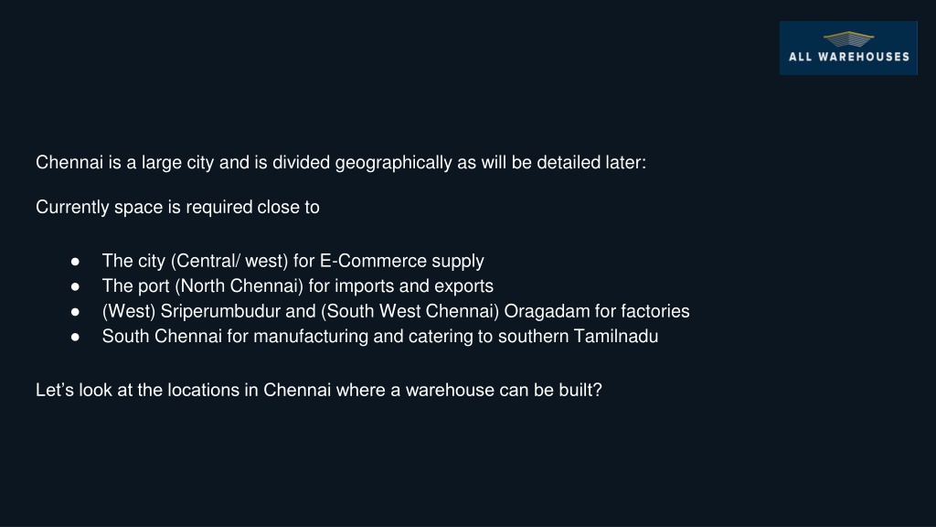Click the word 'geographically' in the first sentence
The image size is (936, 527).
coord(393,163)
